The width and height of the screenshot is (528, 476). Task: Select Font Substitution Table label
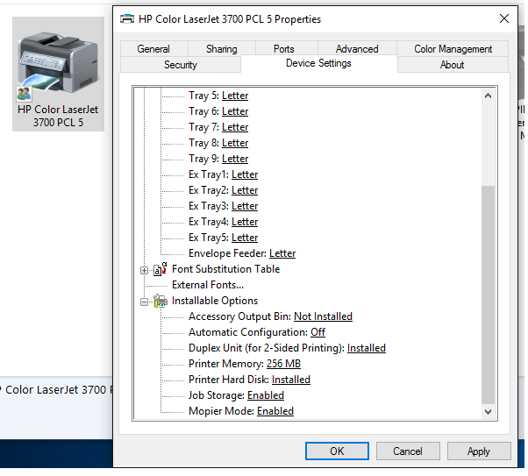[226, 269]
